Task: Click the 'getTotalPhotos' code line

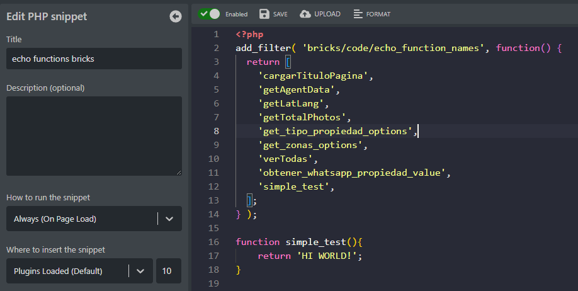Action: (305, 117)
